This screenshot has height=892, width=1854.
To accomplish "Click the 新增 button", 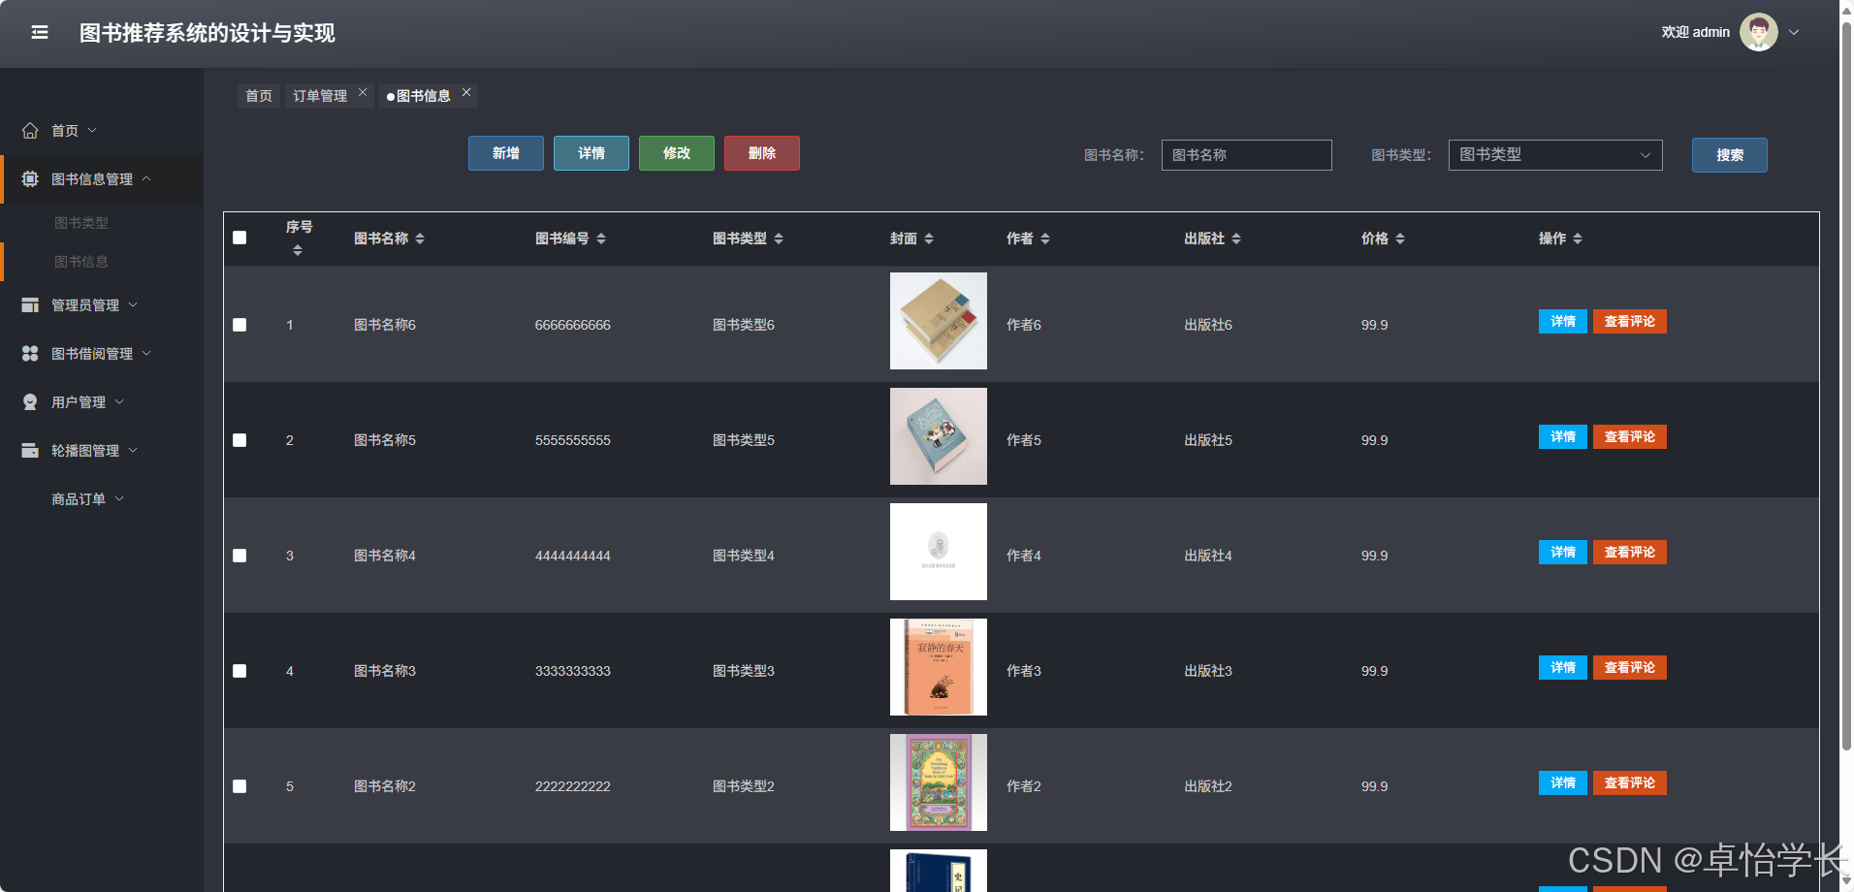I will pyautogui.click(x=506, y=153).
